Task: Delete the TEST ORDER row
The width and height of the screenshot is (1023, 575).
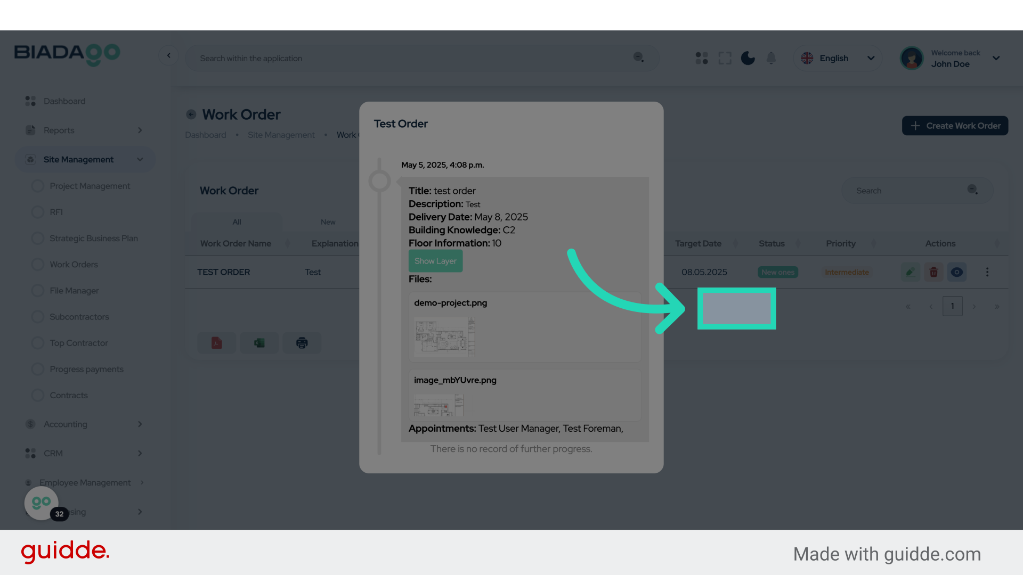Action: [x=933, y=272]
